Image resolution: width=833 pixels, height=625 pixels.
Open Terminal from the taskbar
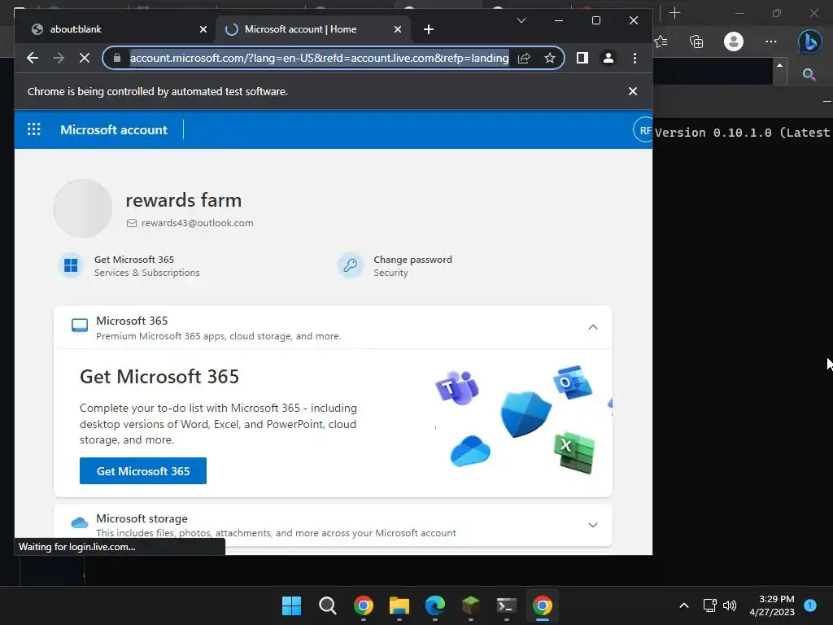coord(506,605)
